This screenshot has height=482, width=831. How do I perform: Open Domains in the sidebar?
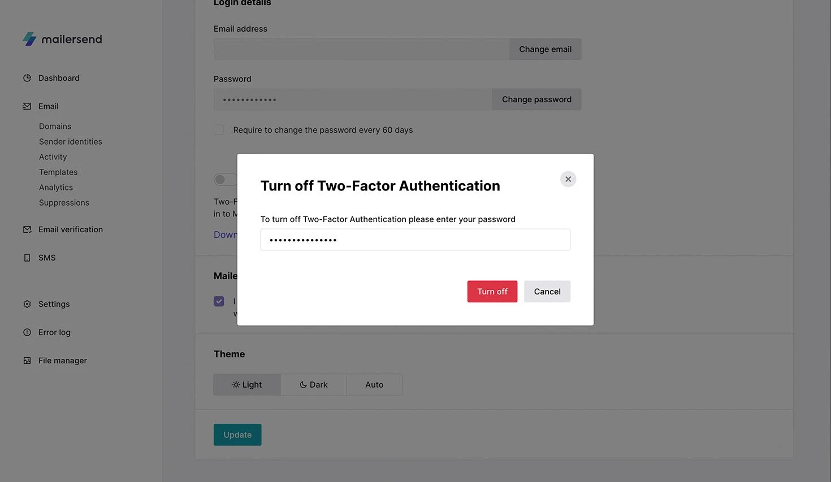point(55,127)
